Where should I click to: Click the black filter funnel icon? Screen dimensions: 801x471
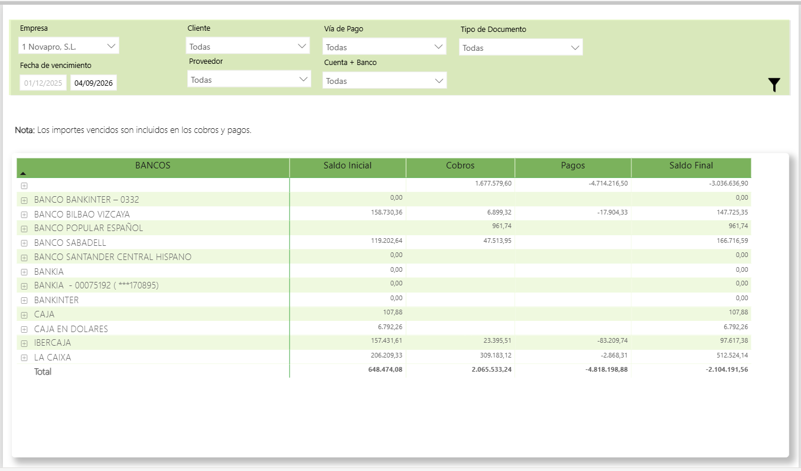coord(774,85)
